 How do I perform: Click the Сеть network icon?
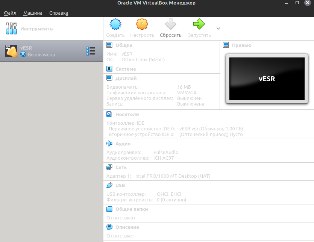point(109,167)
